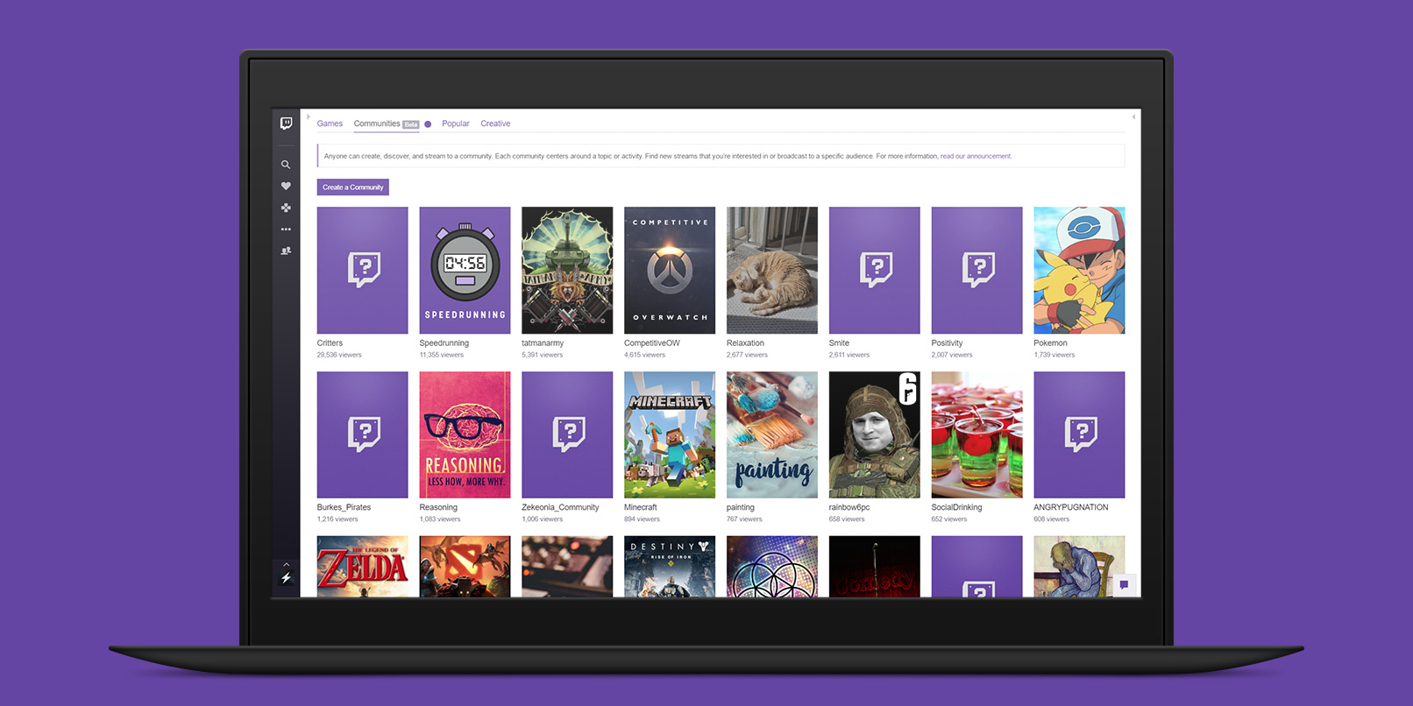Open the Creative tab
The width and height of the screenshot is (1413, 706).
point(495,124)
